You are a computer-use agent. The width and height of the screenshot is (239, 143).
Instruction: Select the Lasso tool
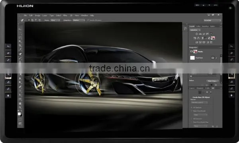(x=20, y=37)
